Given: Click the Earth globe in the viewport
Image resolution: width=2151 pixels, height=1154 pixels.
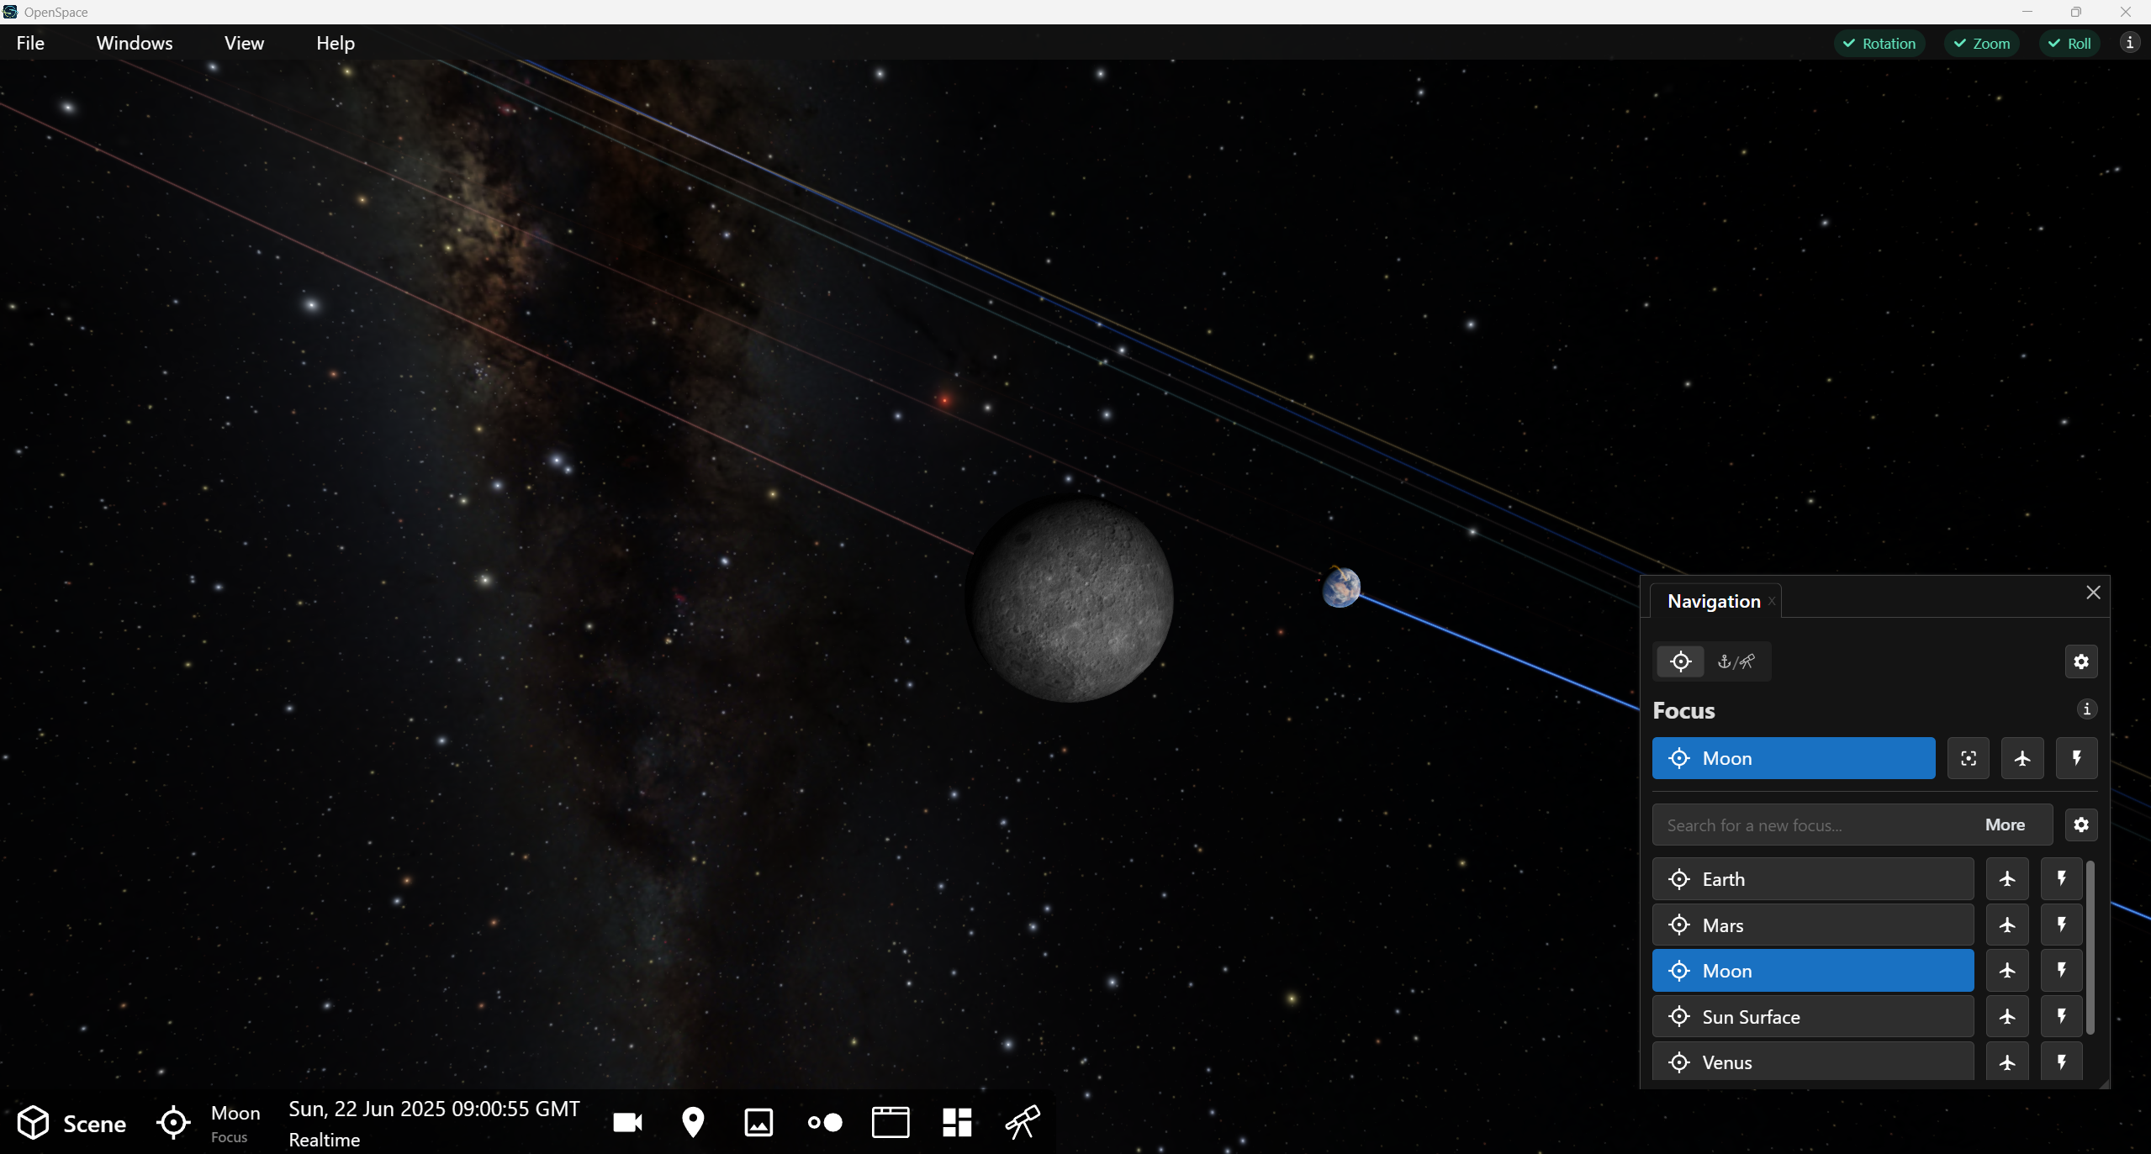Looking at the screenshot, I should (x=1341, y=587).
